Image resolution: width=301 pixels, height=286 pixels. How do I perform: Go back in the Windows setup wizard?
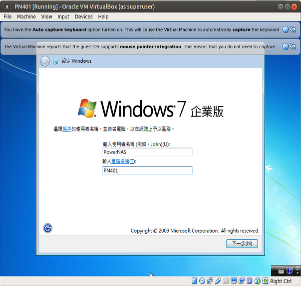point(45,61)
